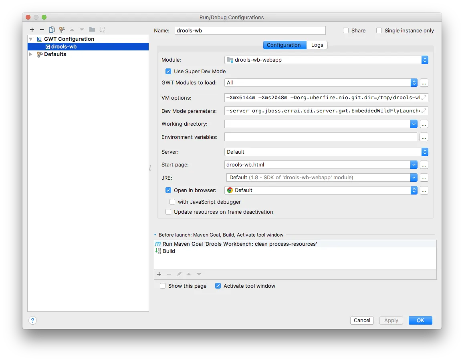
Task: Open the browser selection dropdown
Action: coord(321,191)
